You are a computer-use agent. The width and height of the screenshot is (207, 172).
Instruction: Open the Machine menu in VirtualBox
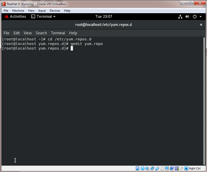(18, 10)
